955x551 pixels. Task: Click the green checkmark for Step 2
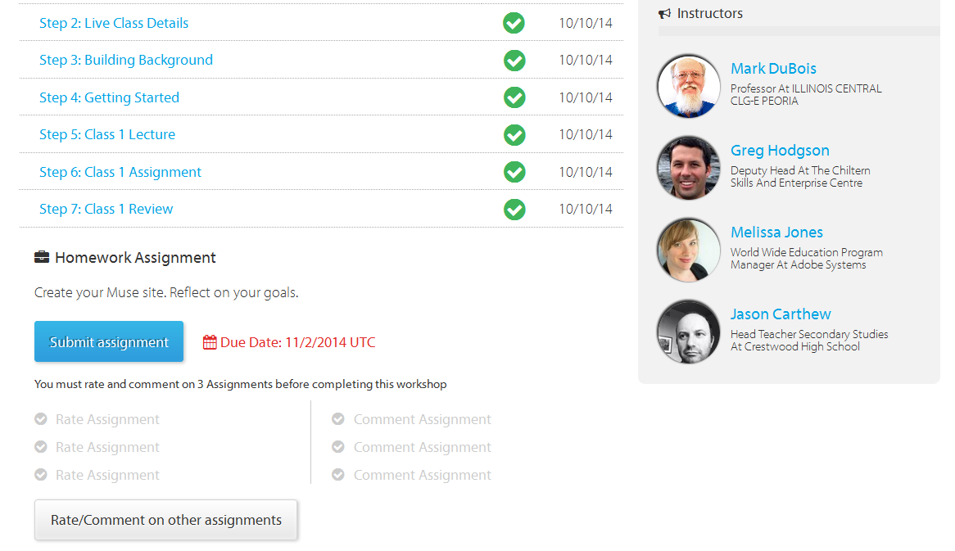514,23
